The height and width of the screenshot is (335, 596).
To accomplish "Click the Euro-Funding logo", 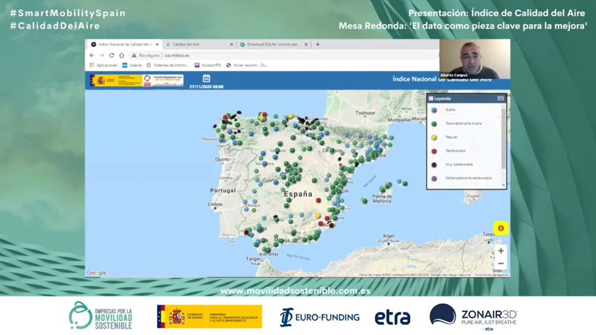I will pos(319,317).
